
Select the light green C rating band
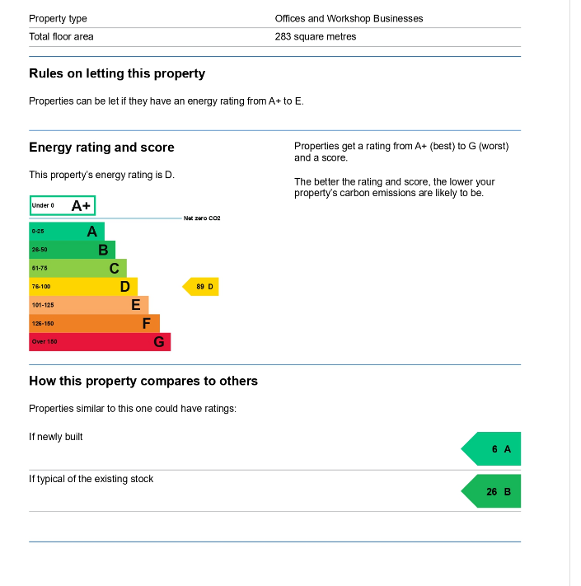[x=77, y=268]
